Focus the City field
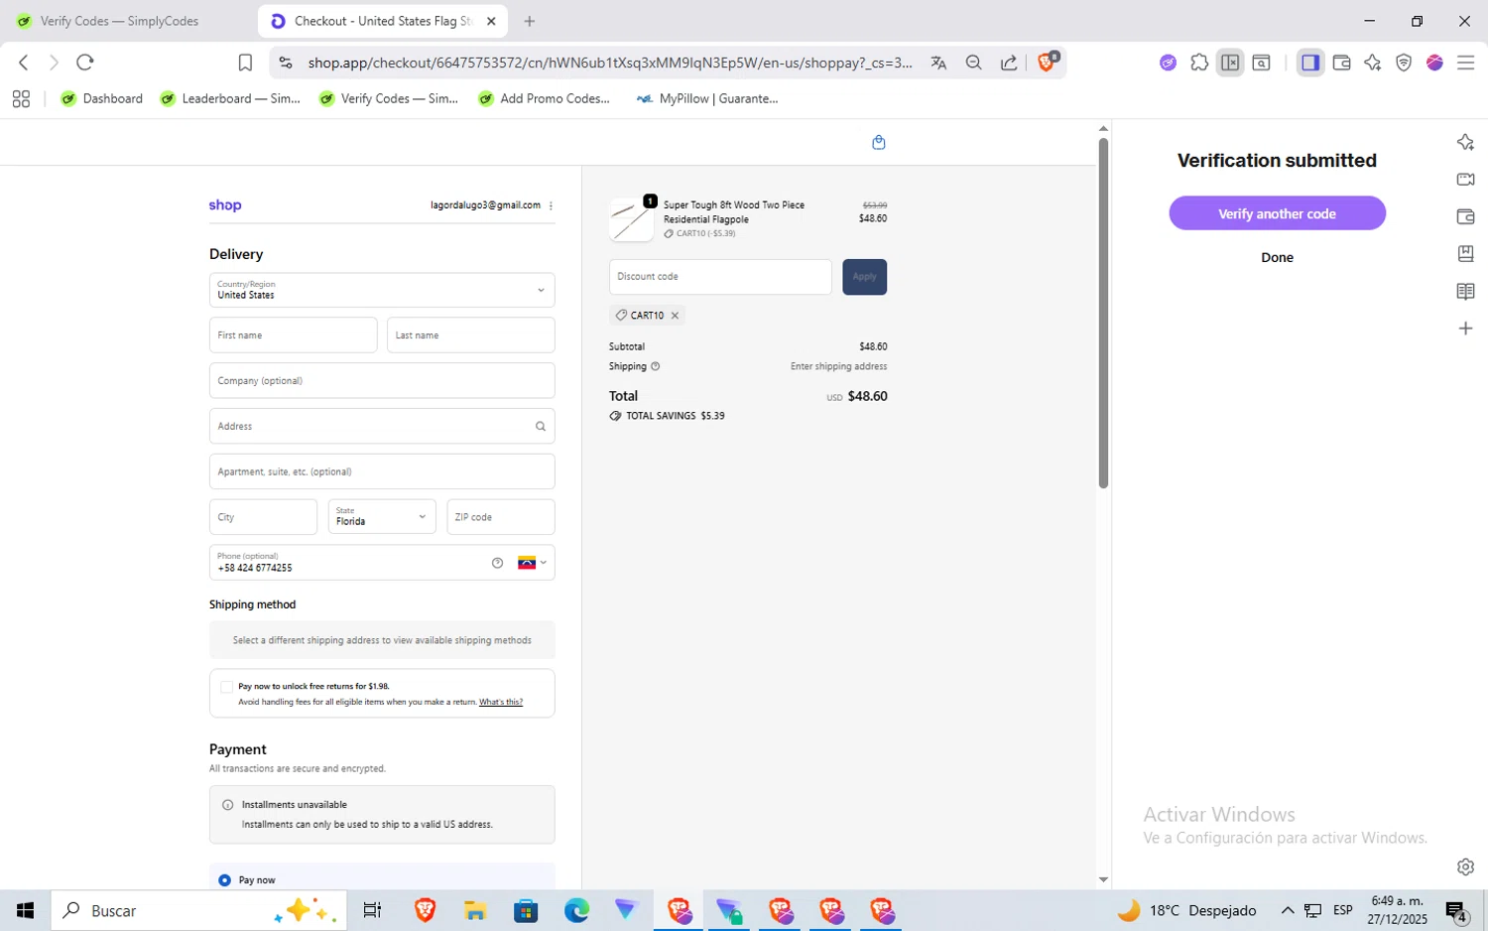Screen dimensions: 1488x931 [x=263, y=516]
